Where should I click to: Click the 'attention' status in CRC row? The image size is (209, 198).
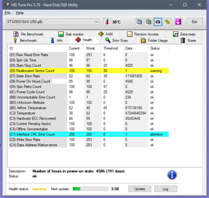point(157,134)
